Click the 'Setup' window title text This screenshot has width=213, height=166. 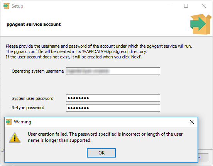point(17,6)
